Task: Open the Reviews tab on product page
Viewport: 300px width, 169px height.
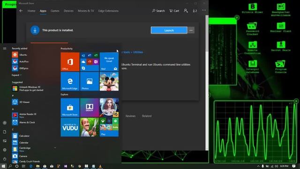Action: [x=130, y=116]
